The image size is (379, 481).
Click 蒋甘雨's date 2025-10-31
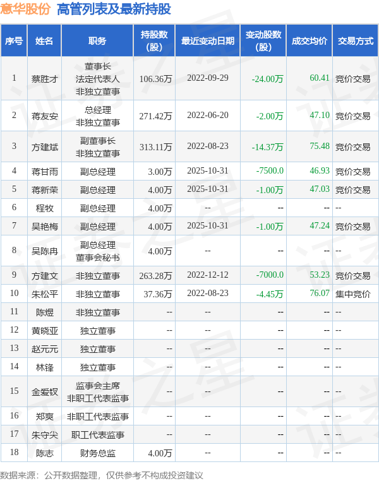click(208, 170)
